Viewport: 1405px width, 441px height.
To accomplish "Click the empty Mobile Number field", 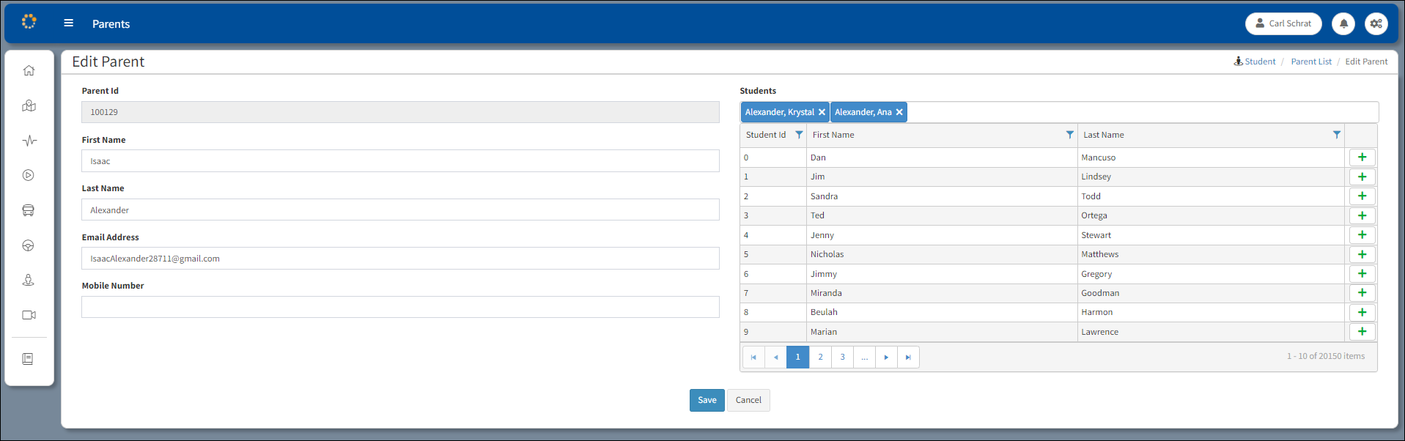I will click(400, 307).
